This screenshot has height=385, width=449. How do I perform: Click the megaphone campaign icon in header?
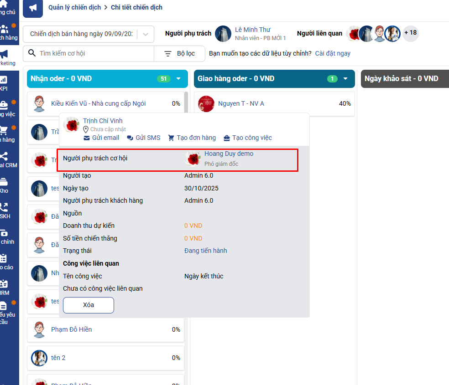pos(33,8)
